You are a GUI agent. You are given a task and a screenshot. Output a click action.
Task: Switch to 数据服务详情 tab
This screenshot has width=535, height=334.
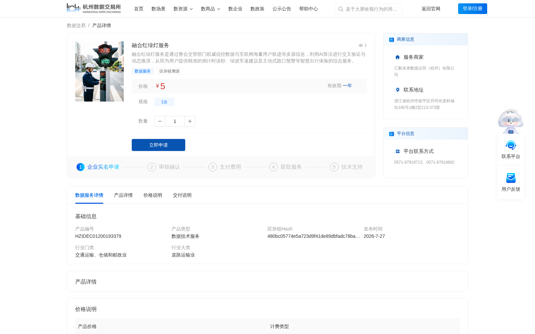[89, 195]
